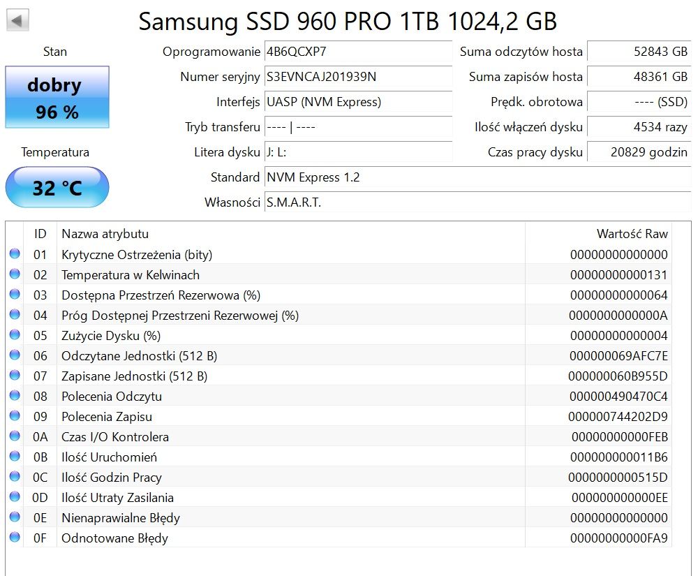
Task: Click the status orb for Zapisane Jednostki
Action: [x=15, y=375]
